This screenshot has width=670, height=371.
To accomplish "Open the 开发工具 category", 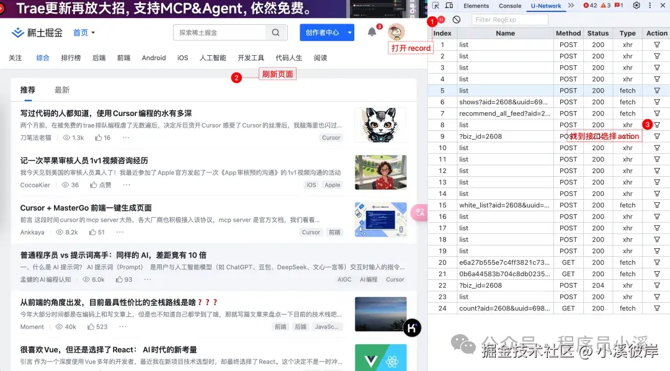I will pyautogui.click(x=251, y=58).
